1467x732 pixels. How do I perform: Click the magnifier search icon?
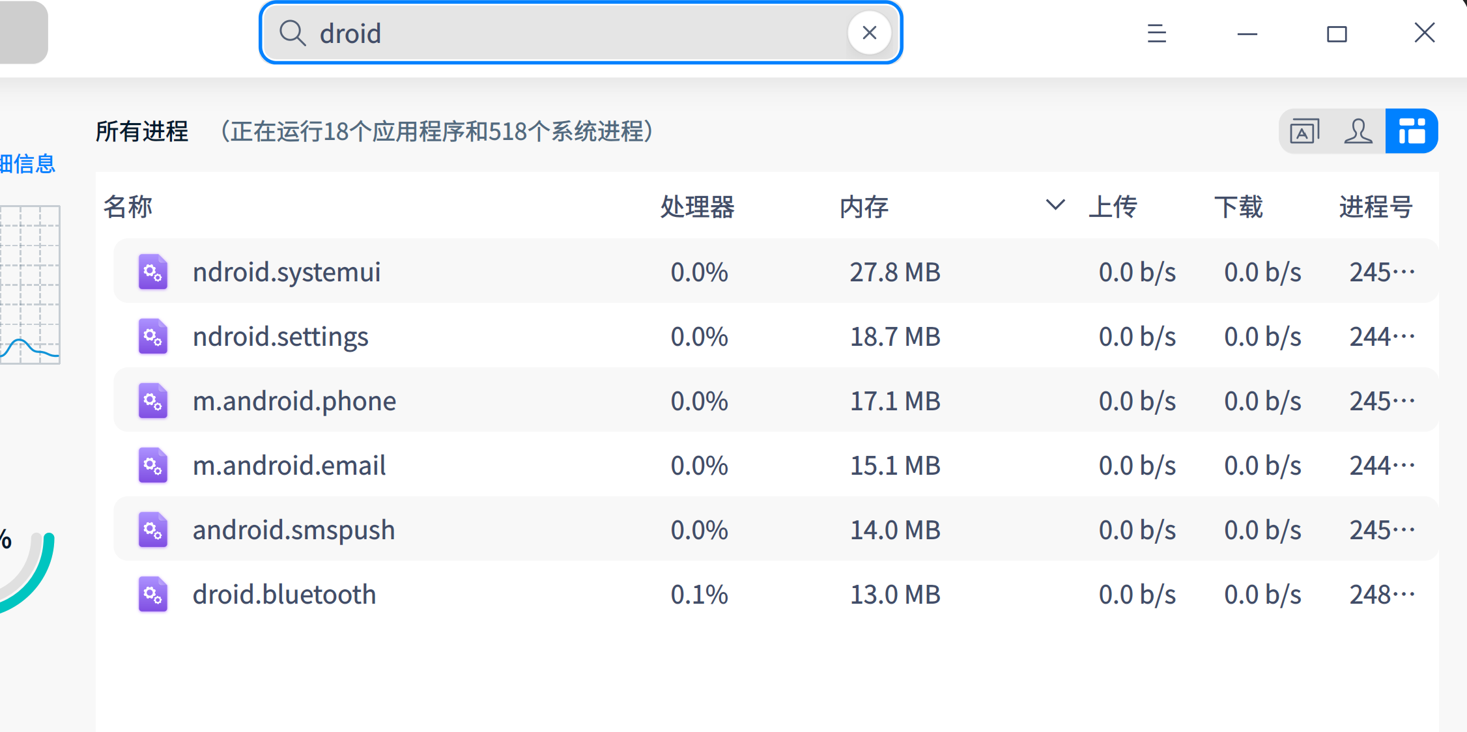[x=292, y=33]
